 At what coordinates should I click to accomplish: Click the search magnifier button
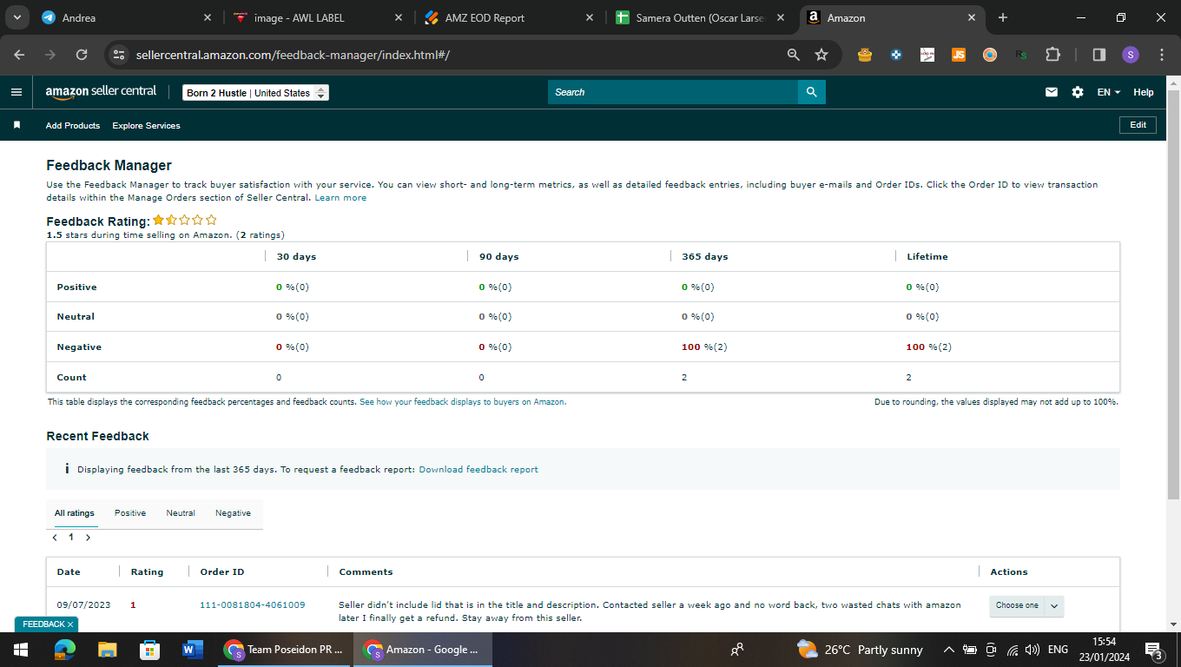click(x=811, y=92)
